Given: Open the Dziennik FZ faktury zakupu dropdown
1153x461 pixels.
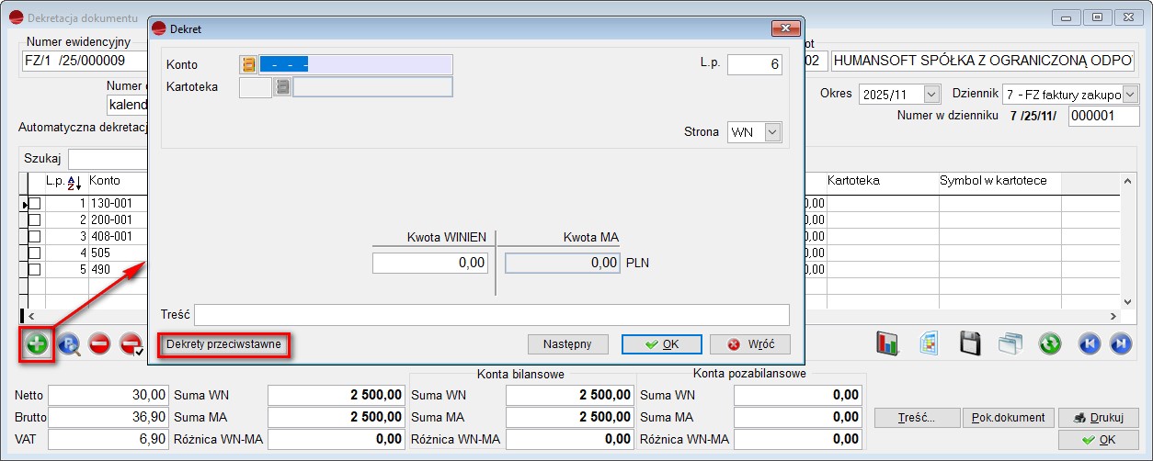Looking at the screenshot, I should [x=1130, y=95].
